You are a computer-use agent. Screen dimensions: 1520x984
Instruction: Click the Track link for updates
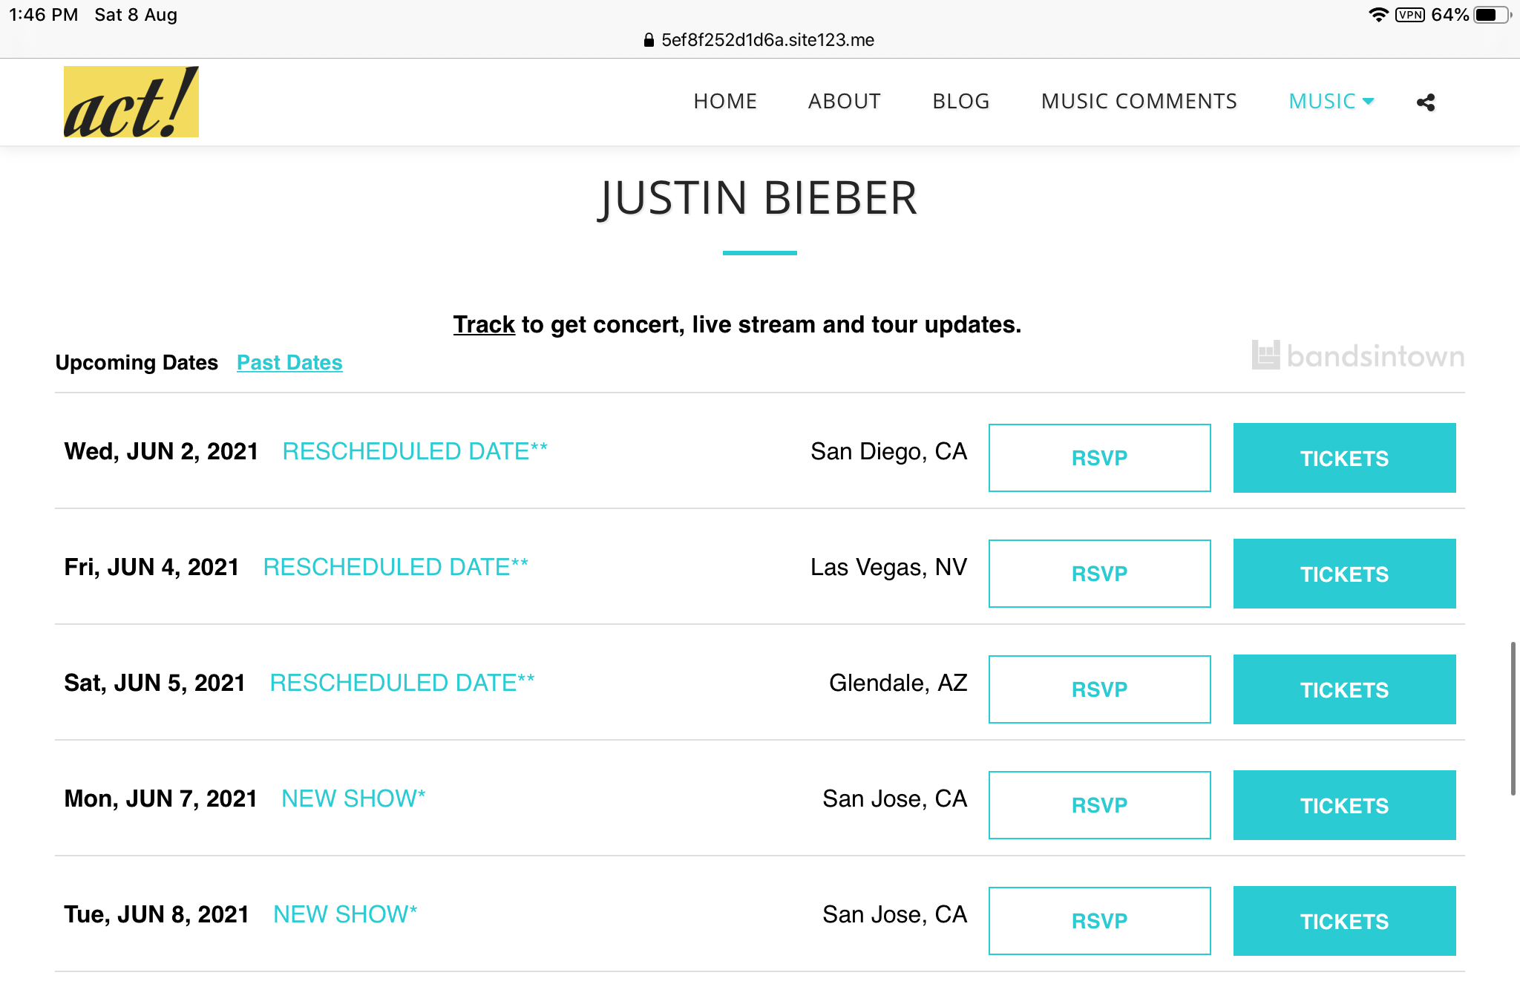(484, 324)
